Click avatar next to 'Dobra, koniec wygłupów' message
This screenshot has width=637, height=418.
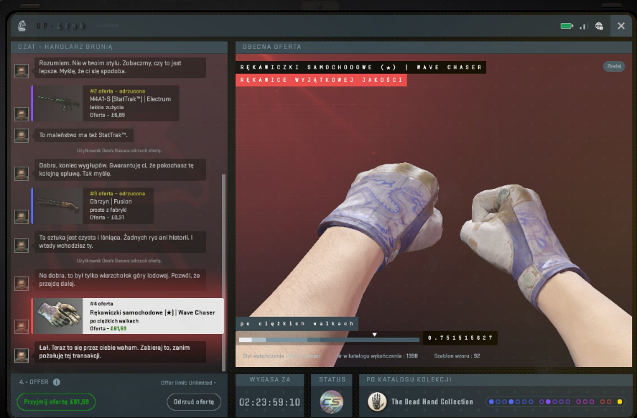pyautogui.click(x=22, y=174)
